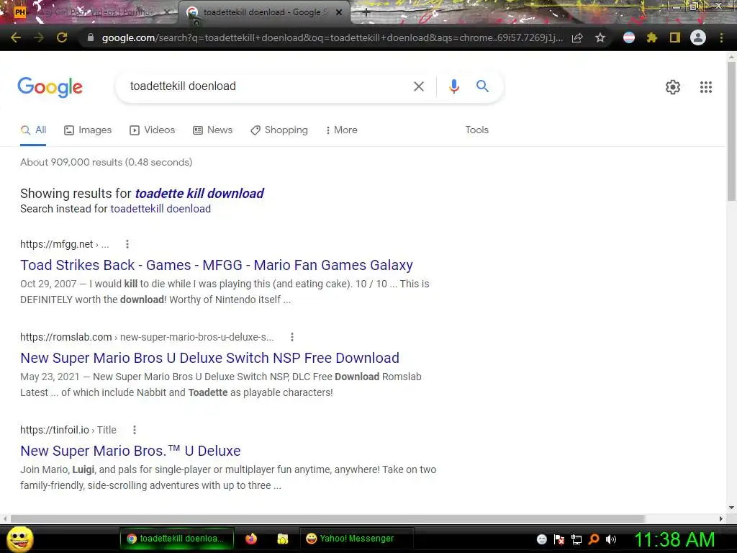Viewport: 737px width, 553px height.
Task: Click the orange magnifier tray icon
Action: [594, 539]
